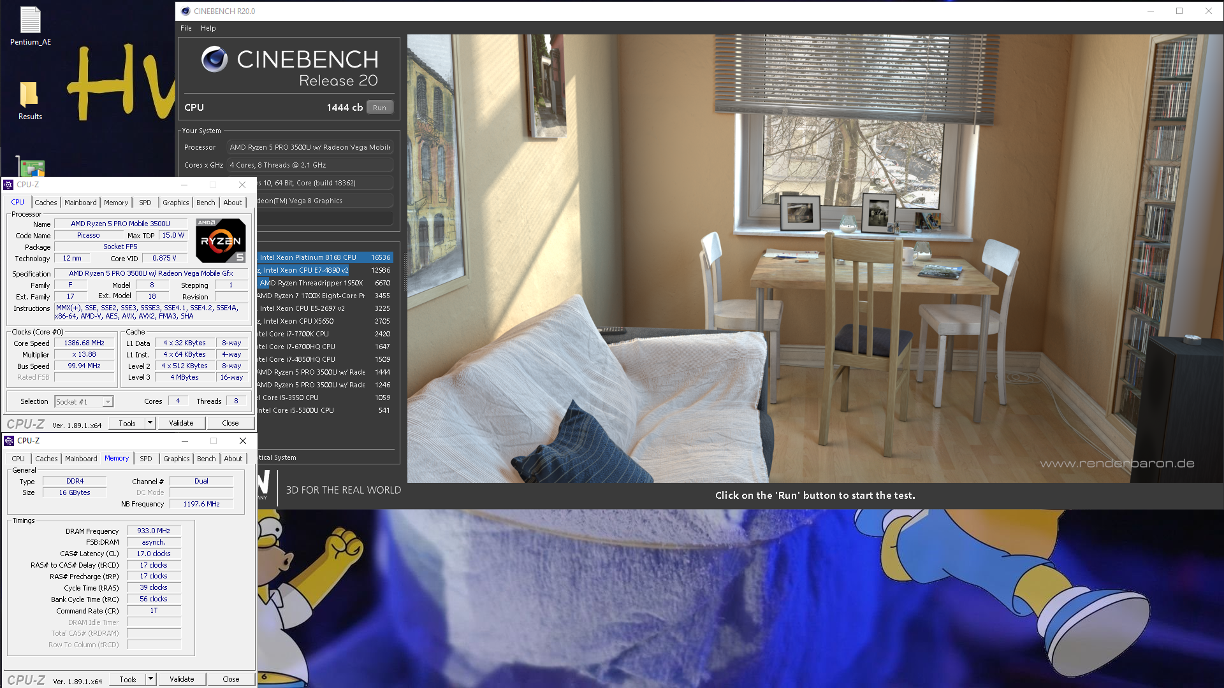1224x688 pixels.
Task: Open the Results desktop folder
Action: (30, 101)
